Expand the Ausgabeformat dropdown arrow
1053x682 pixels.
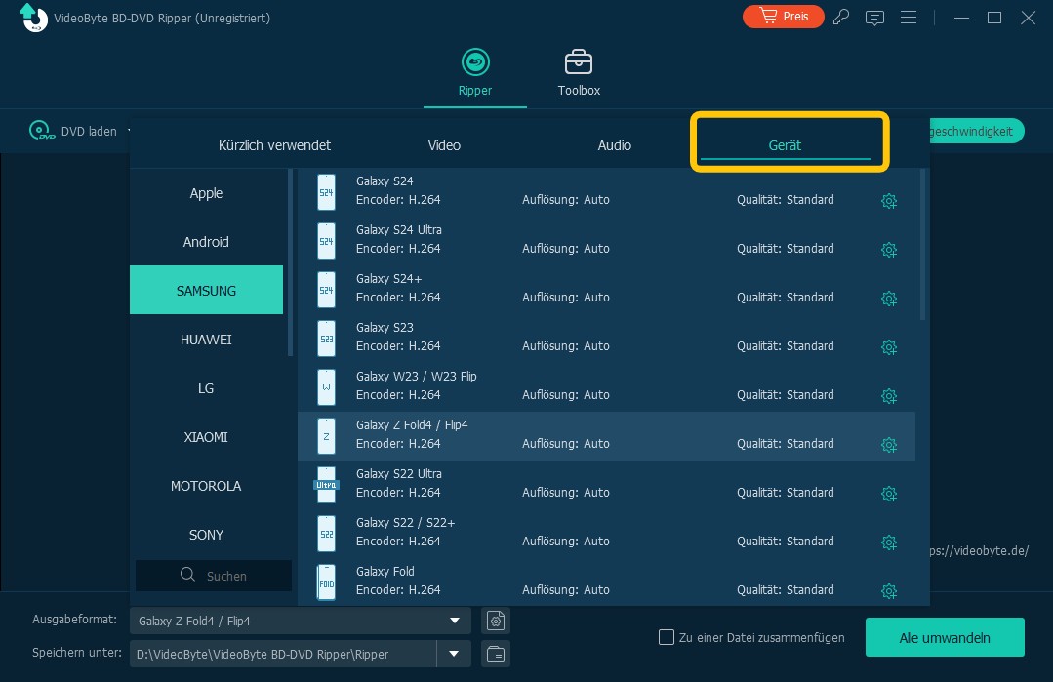pyautogui.click(x=455, y=621)
